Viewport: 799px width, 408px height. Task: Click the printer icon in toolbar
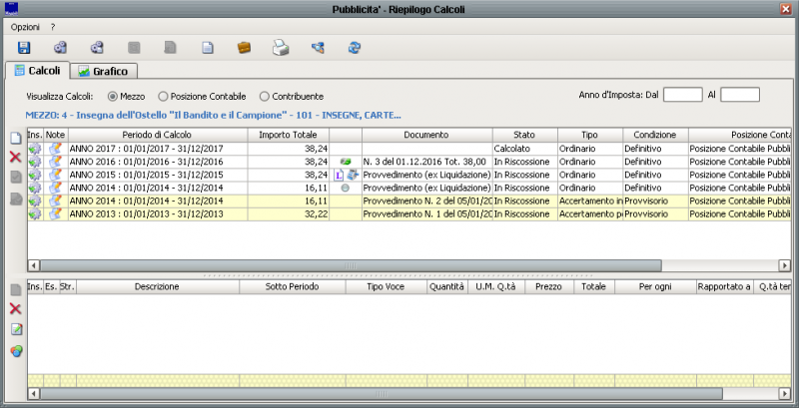[282, 47]
